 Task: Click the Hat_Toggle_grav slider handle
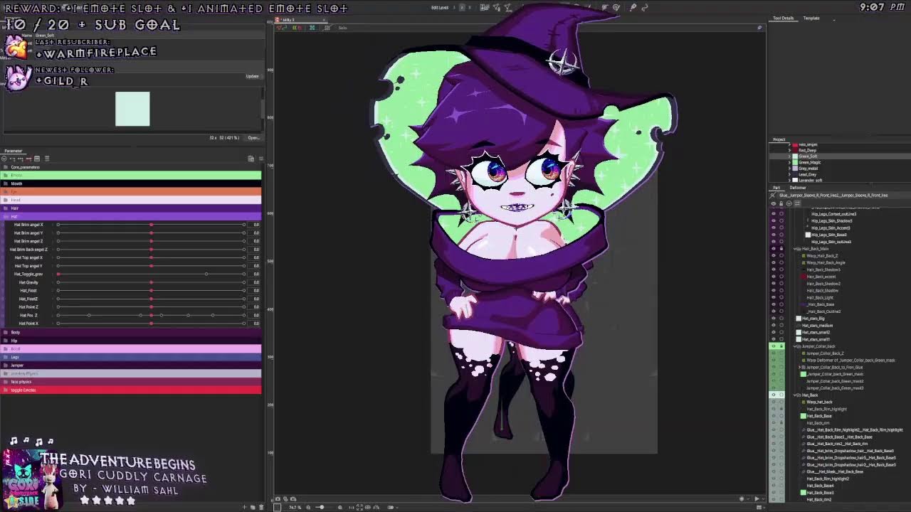pos(58,274)
